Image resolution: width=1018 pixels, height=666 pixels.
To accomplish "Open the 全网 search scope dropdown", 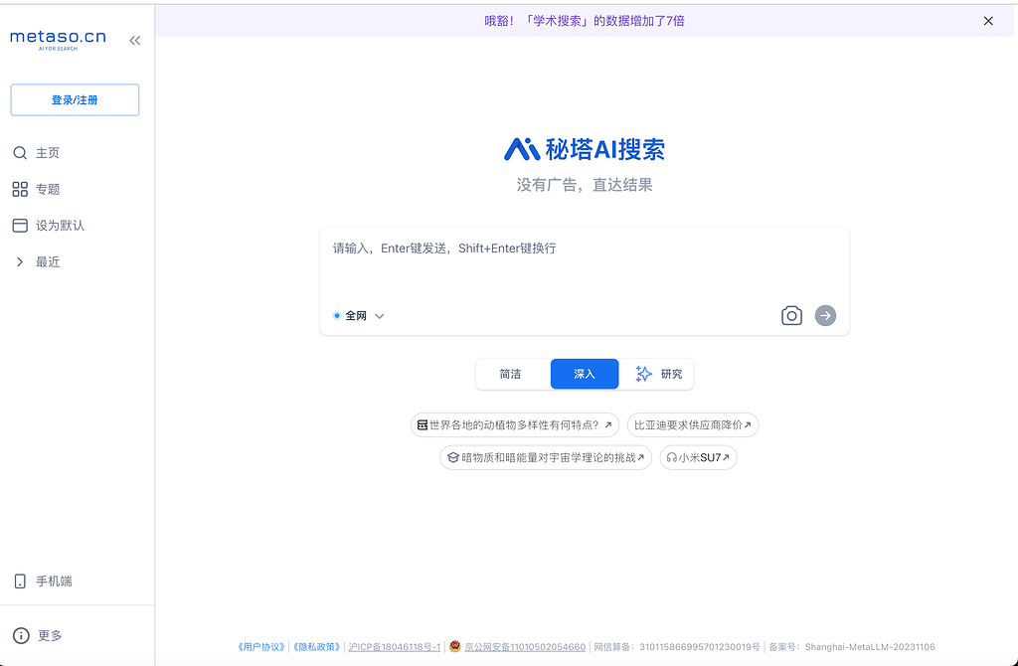I will (359, 315).
